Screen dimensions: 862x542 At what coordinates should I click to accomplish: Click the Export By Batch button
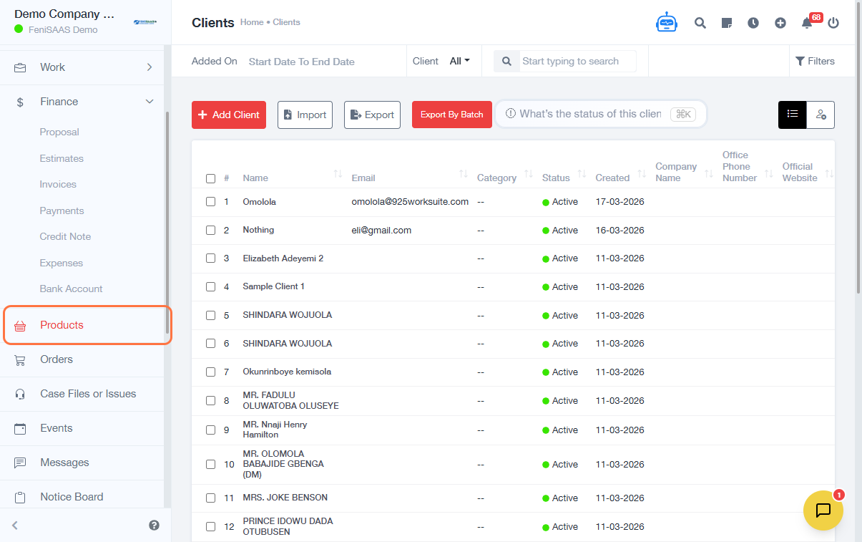click(451, 115)
